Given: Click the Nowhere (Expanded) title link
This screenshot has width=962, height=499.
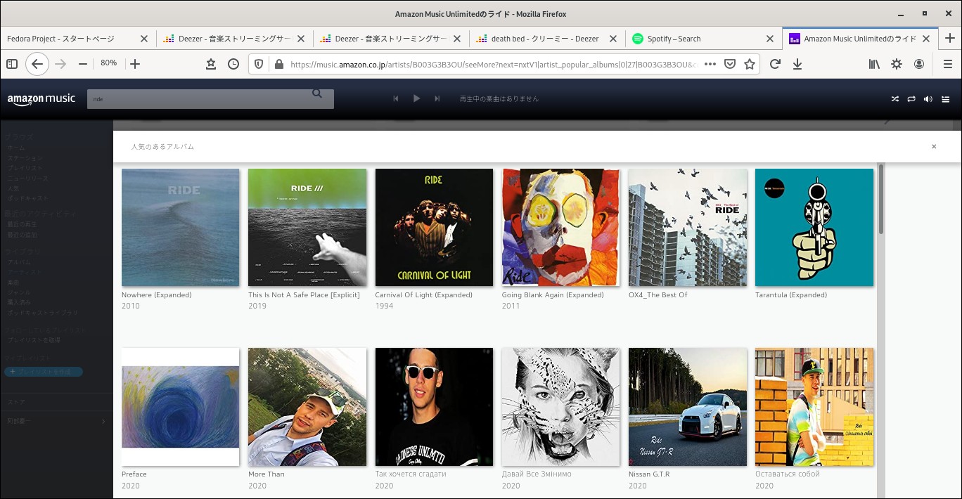Looking at the screenshot, I should coord(156,295).
